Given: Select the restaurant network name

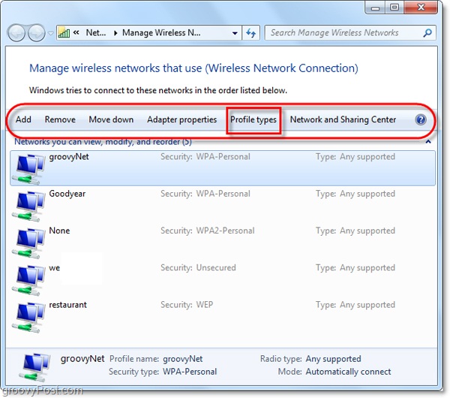Looking at the screenshot, I should point(67,305).
